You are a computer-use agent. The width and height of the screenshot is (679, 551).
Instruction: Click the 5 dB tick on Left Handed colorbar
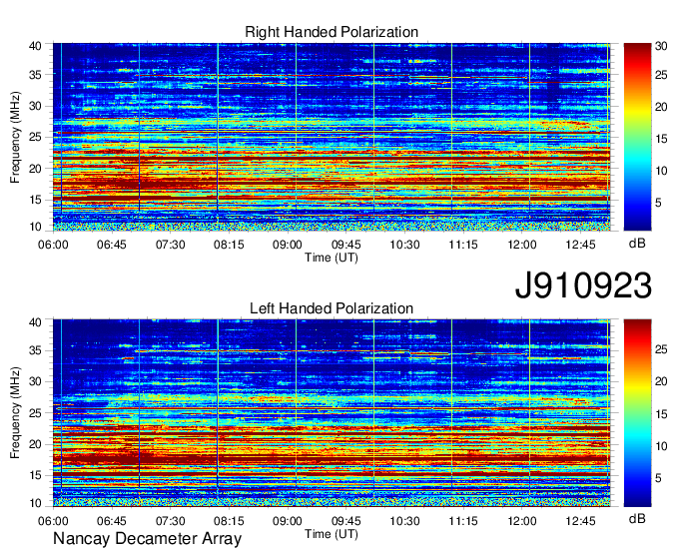658,478
